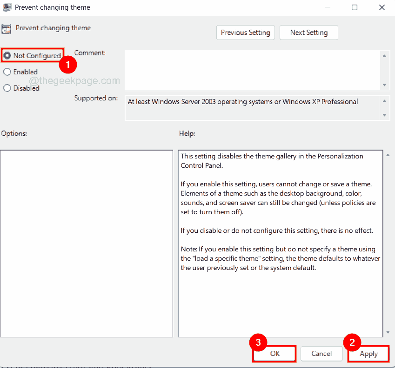
Task: Click the down arrow on the Supported on scrollbar
Action: tap(385, 115)
